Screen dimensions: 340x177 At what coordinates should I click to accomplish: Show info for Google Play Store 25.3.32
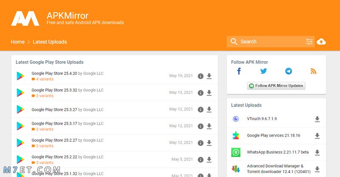pyautogui.click(x=201, y=93)
